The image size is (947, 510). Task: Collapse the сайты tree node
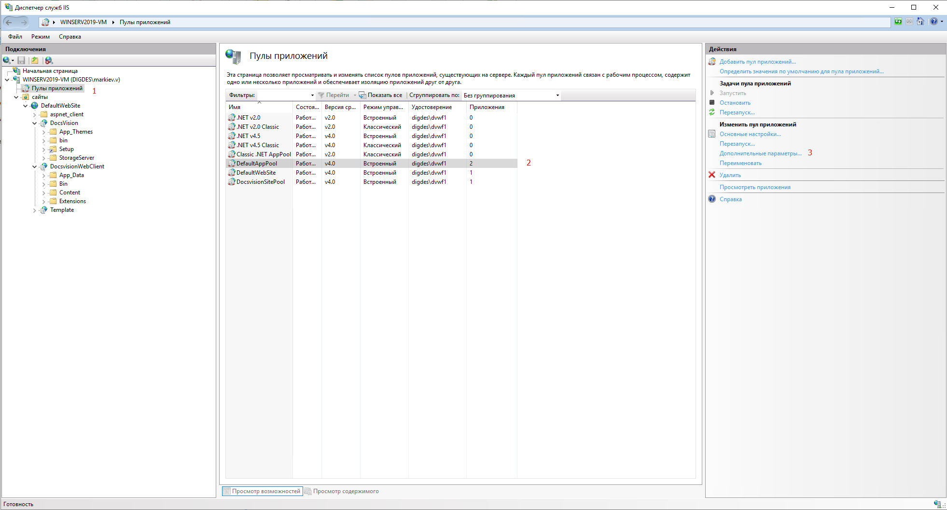click(x=16, y=97)
